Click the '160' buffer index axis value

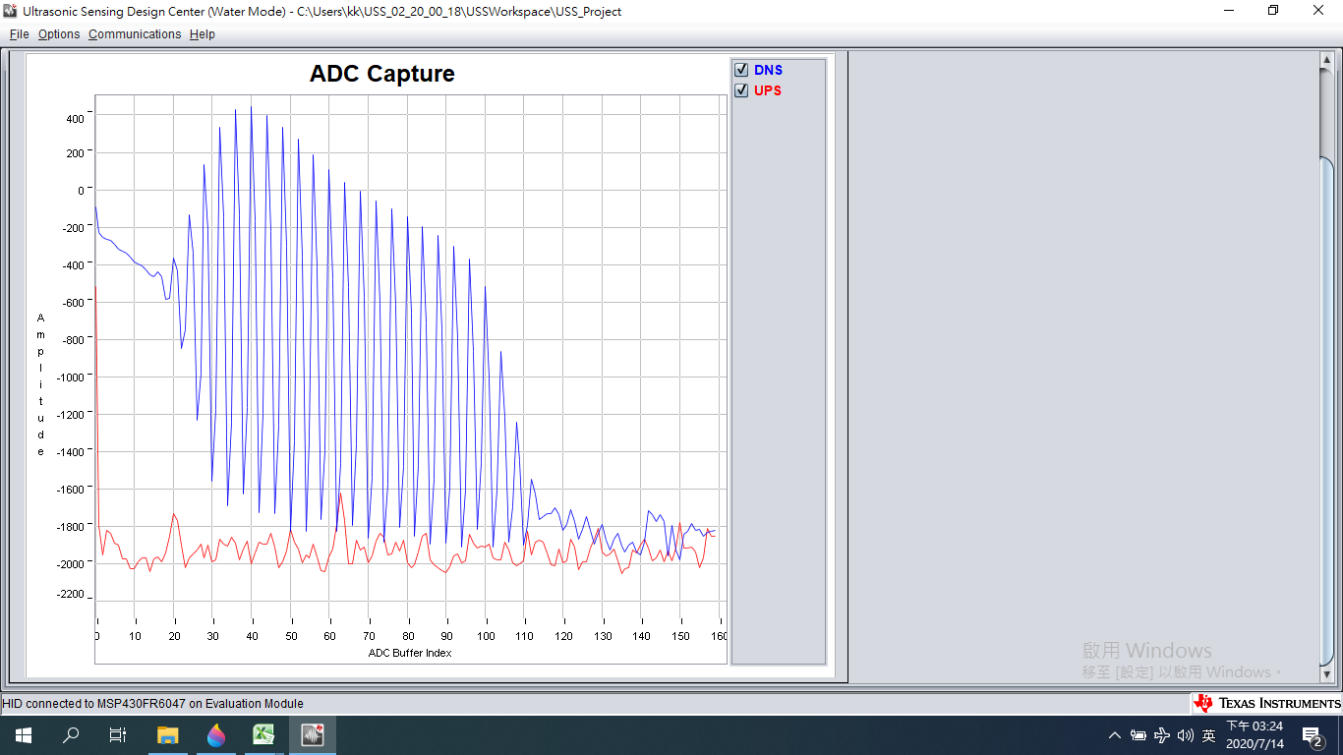point(719,636)
